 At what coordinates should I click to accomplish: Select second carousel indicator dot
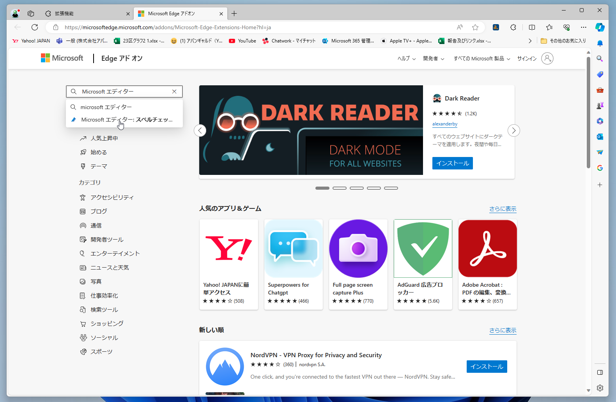click(340, 188)
